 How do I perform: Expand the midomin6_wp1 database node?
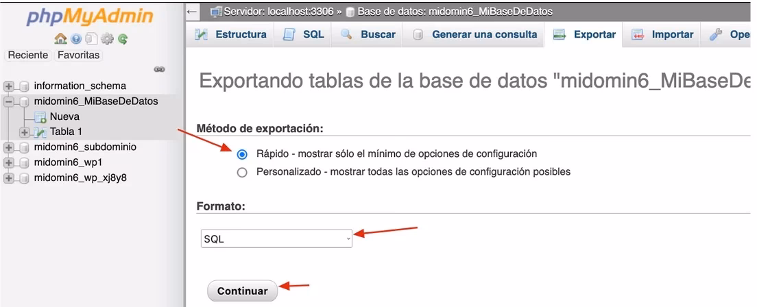click(x=8, y=162)
